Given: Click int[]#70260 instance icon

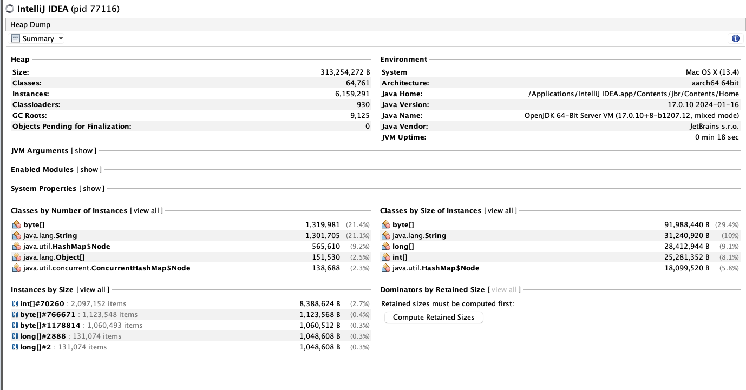Looking at the screenshot, I should coord(15,303).
